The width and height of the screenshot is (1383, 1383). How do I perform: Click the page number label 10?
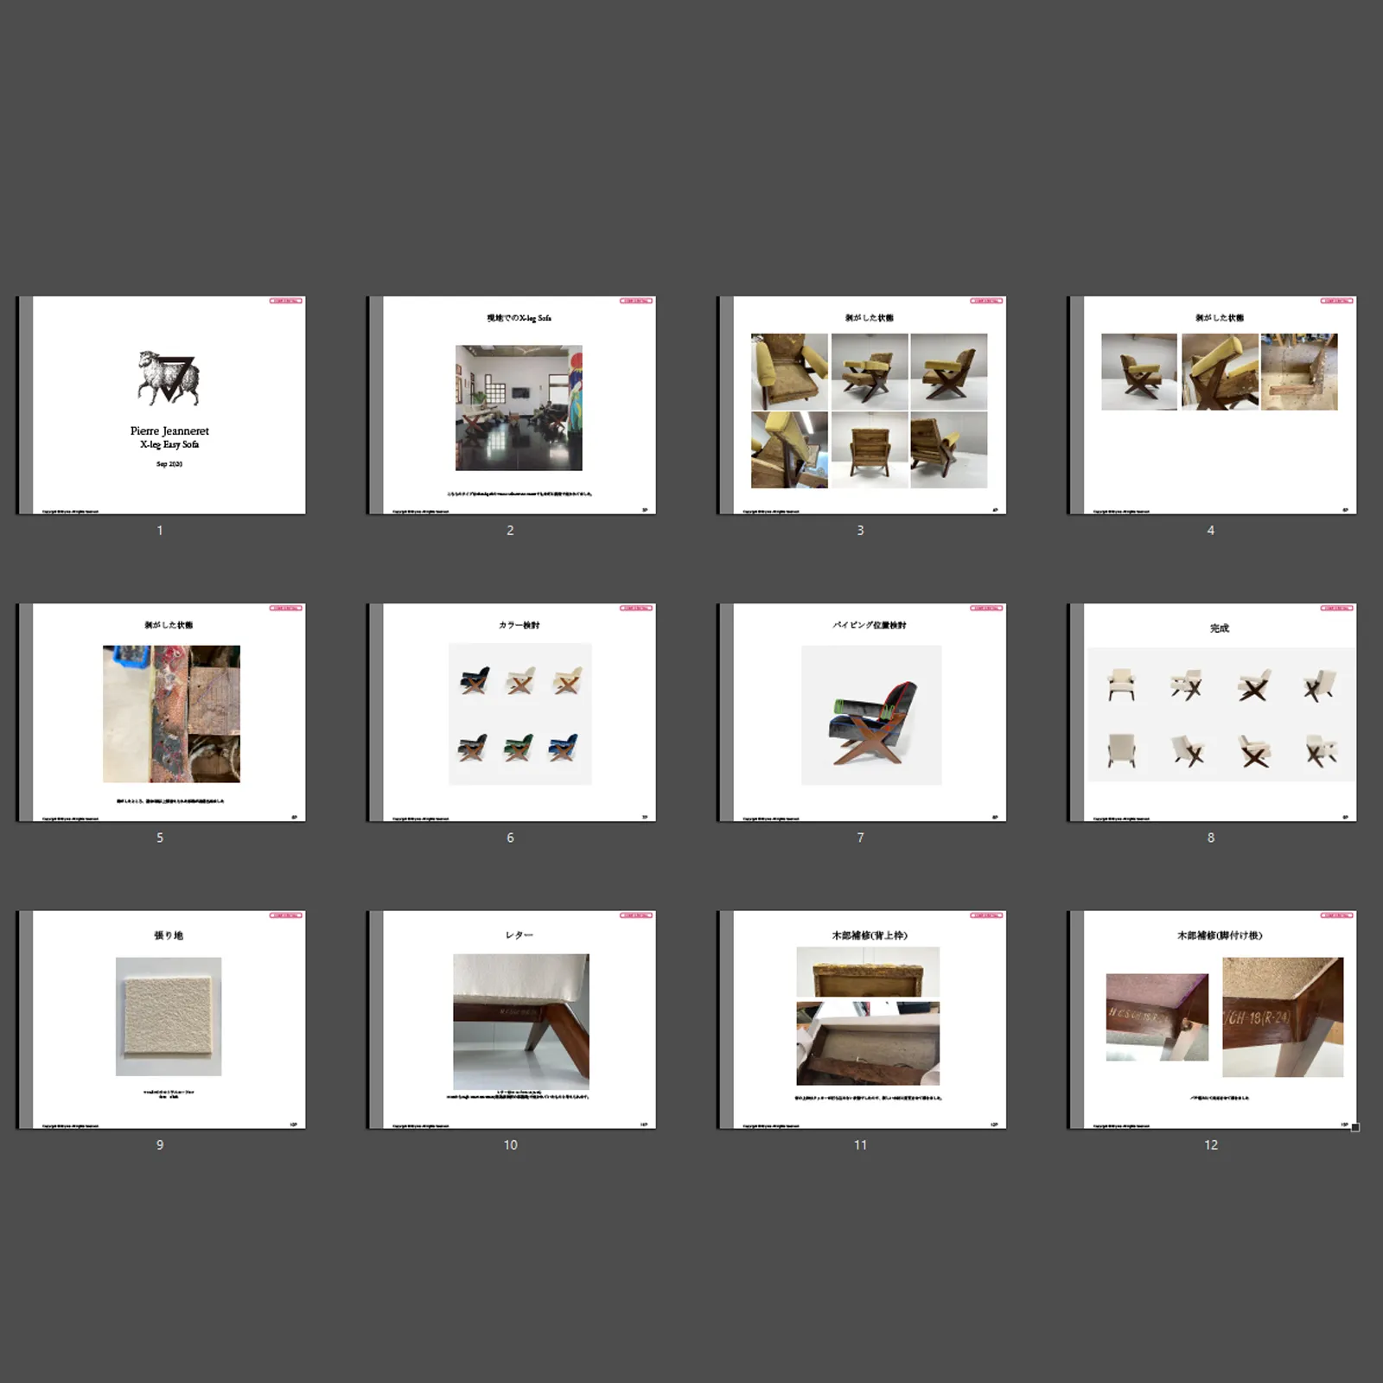pyautogui.click(x=511, y=1144)
